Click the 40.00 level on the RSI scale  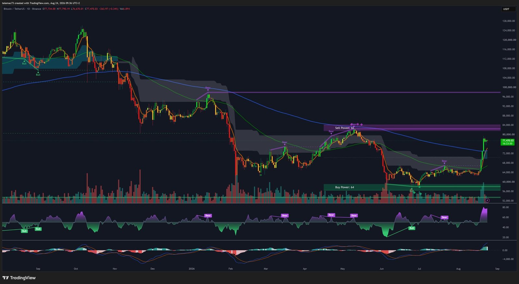(505, 227)
